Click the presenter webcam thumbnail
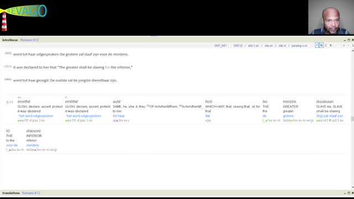354x199 pixels. [331, 17]
